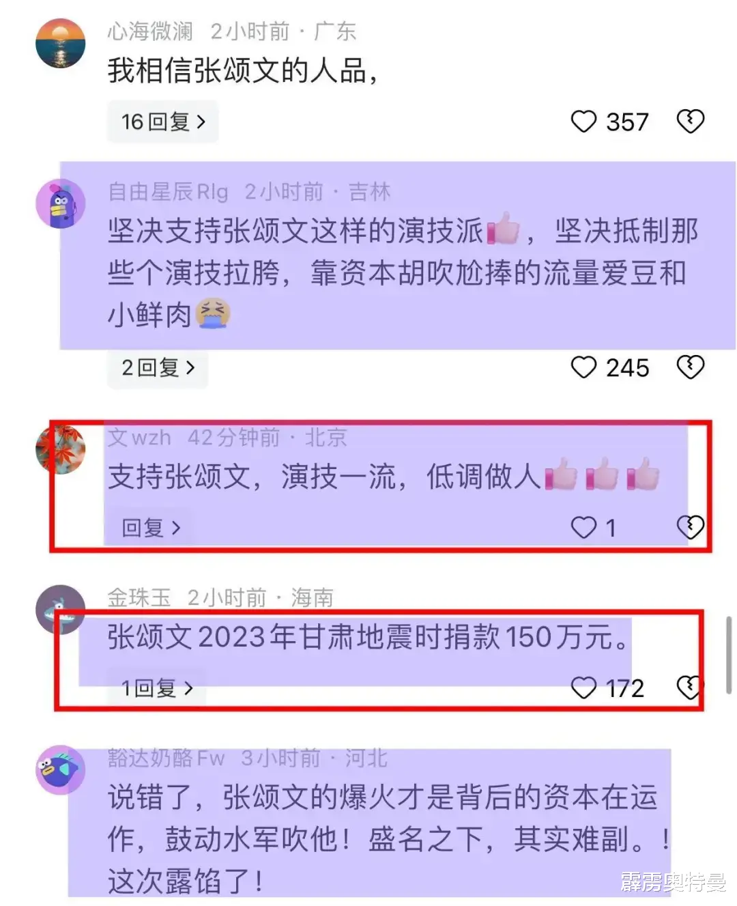
Task: Dislike the 文wzh comment
Action: pyautogui.click(x=690, y=527)
